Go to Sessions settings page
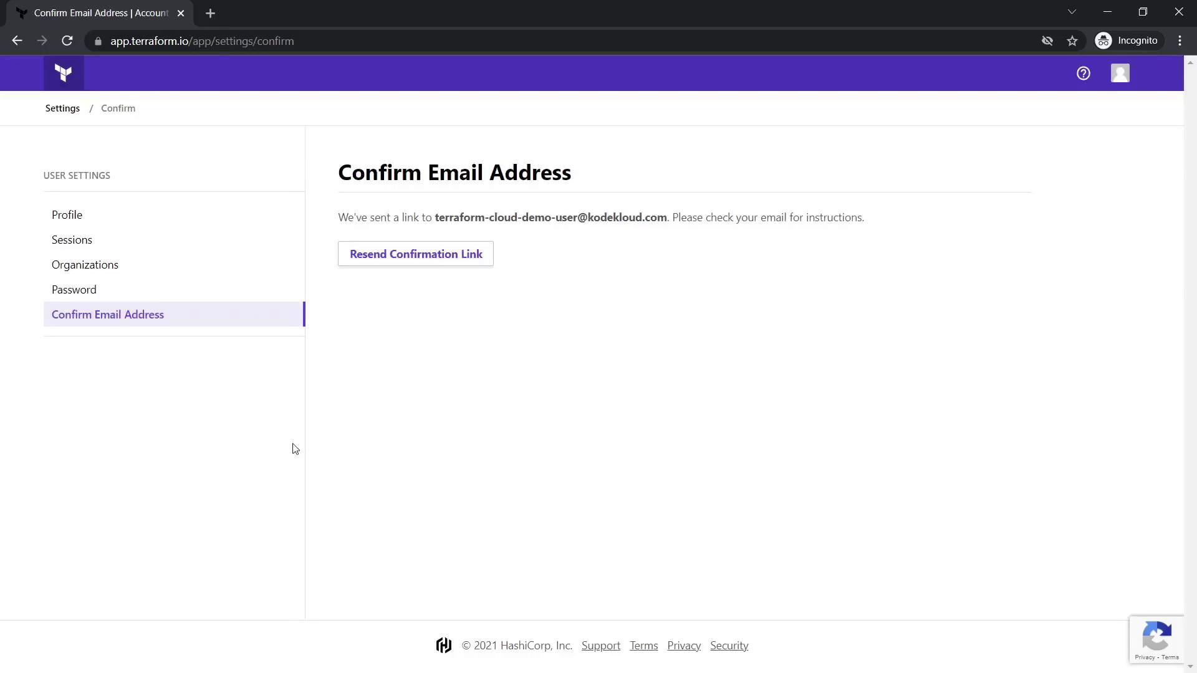 72,240
